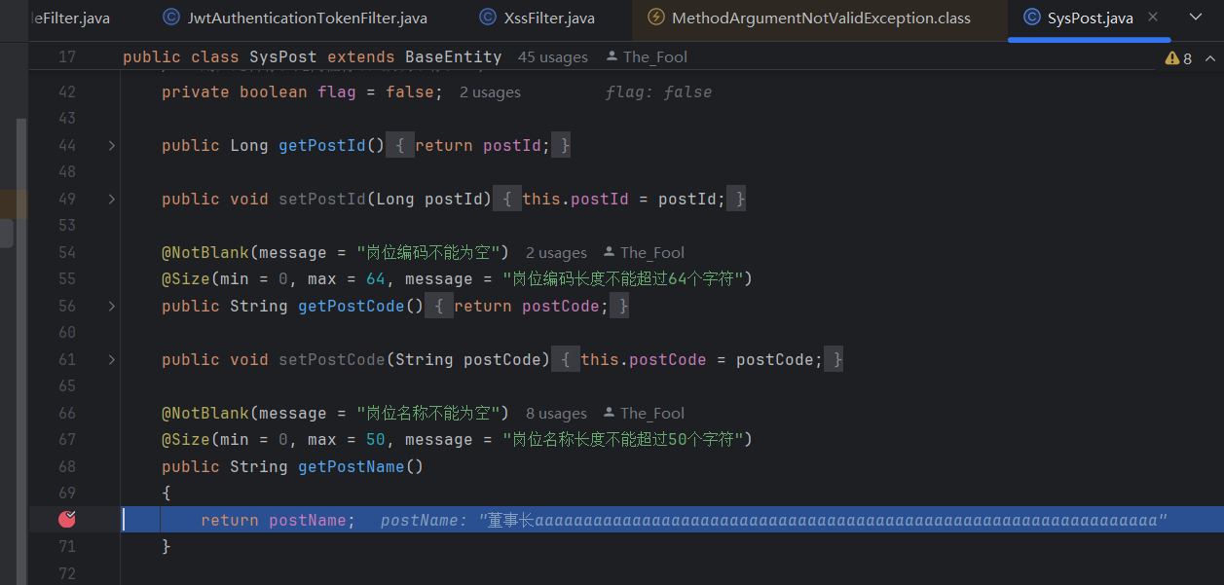Click line number 17 in the sticky header
Screen dimensions: 1224x585
click(x=66, y=57)
